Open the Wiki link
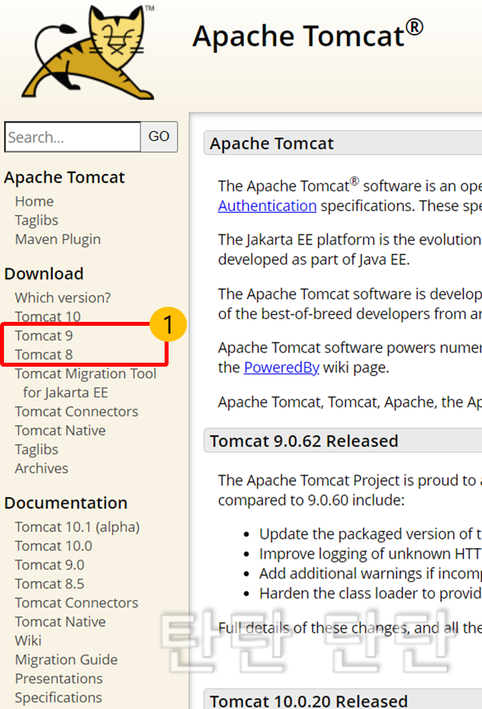Image resolution: width=482 pixels, height=709 pixels. click(x=28, y=640)
